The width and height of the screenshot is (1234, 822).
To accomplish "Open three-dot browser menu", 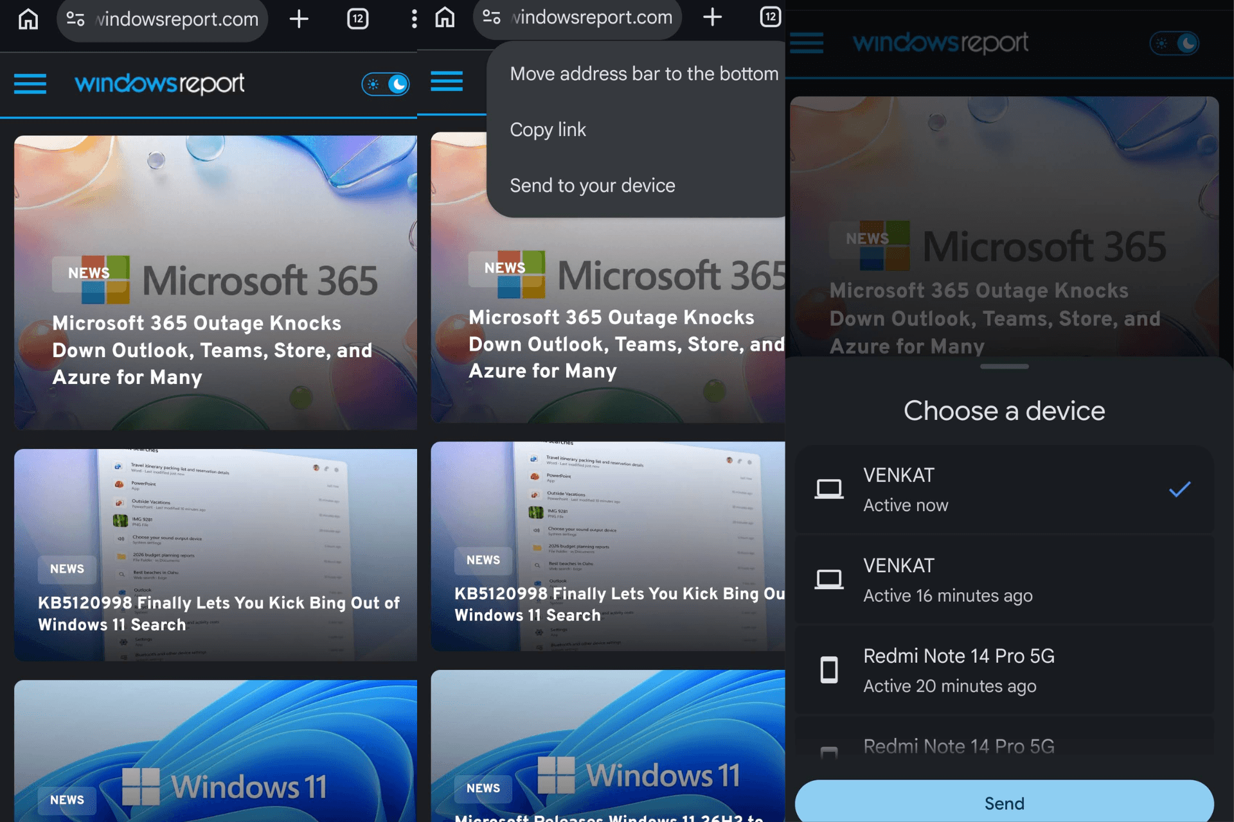I will [x=414, y=19].
